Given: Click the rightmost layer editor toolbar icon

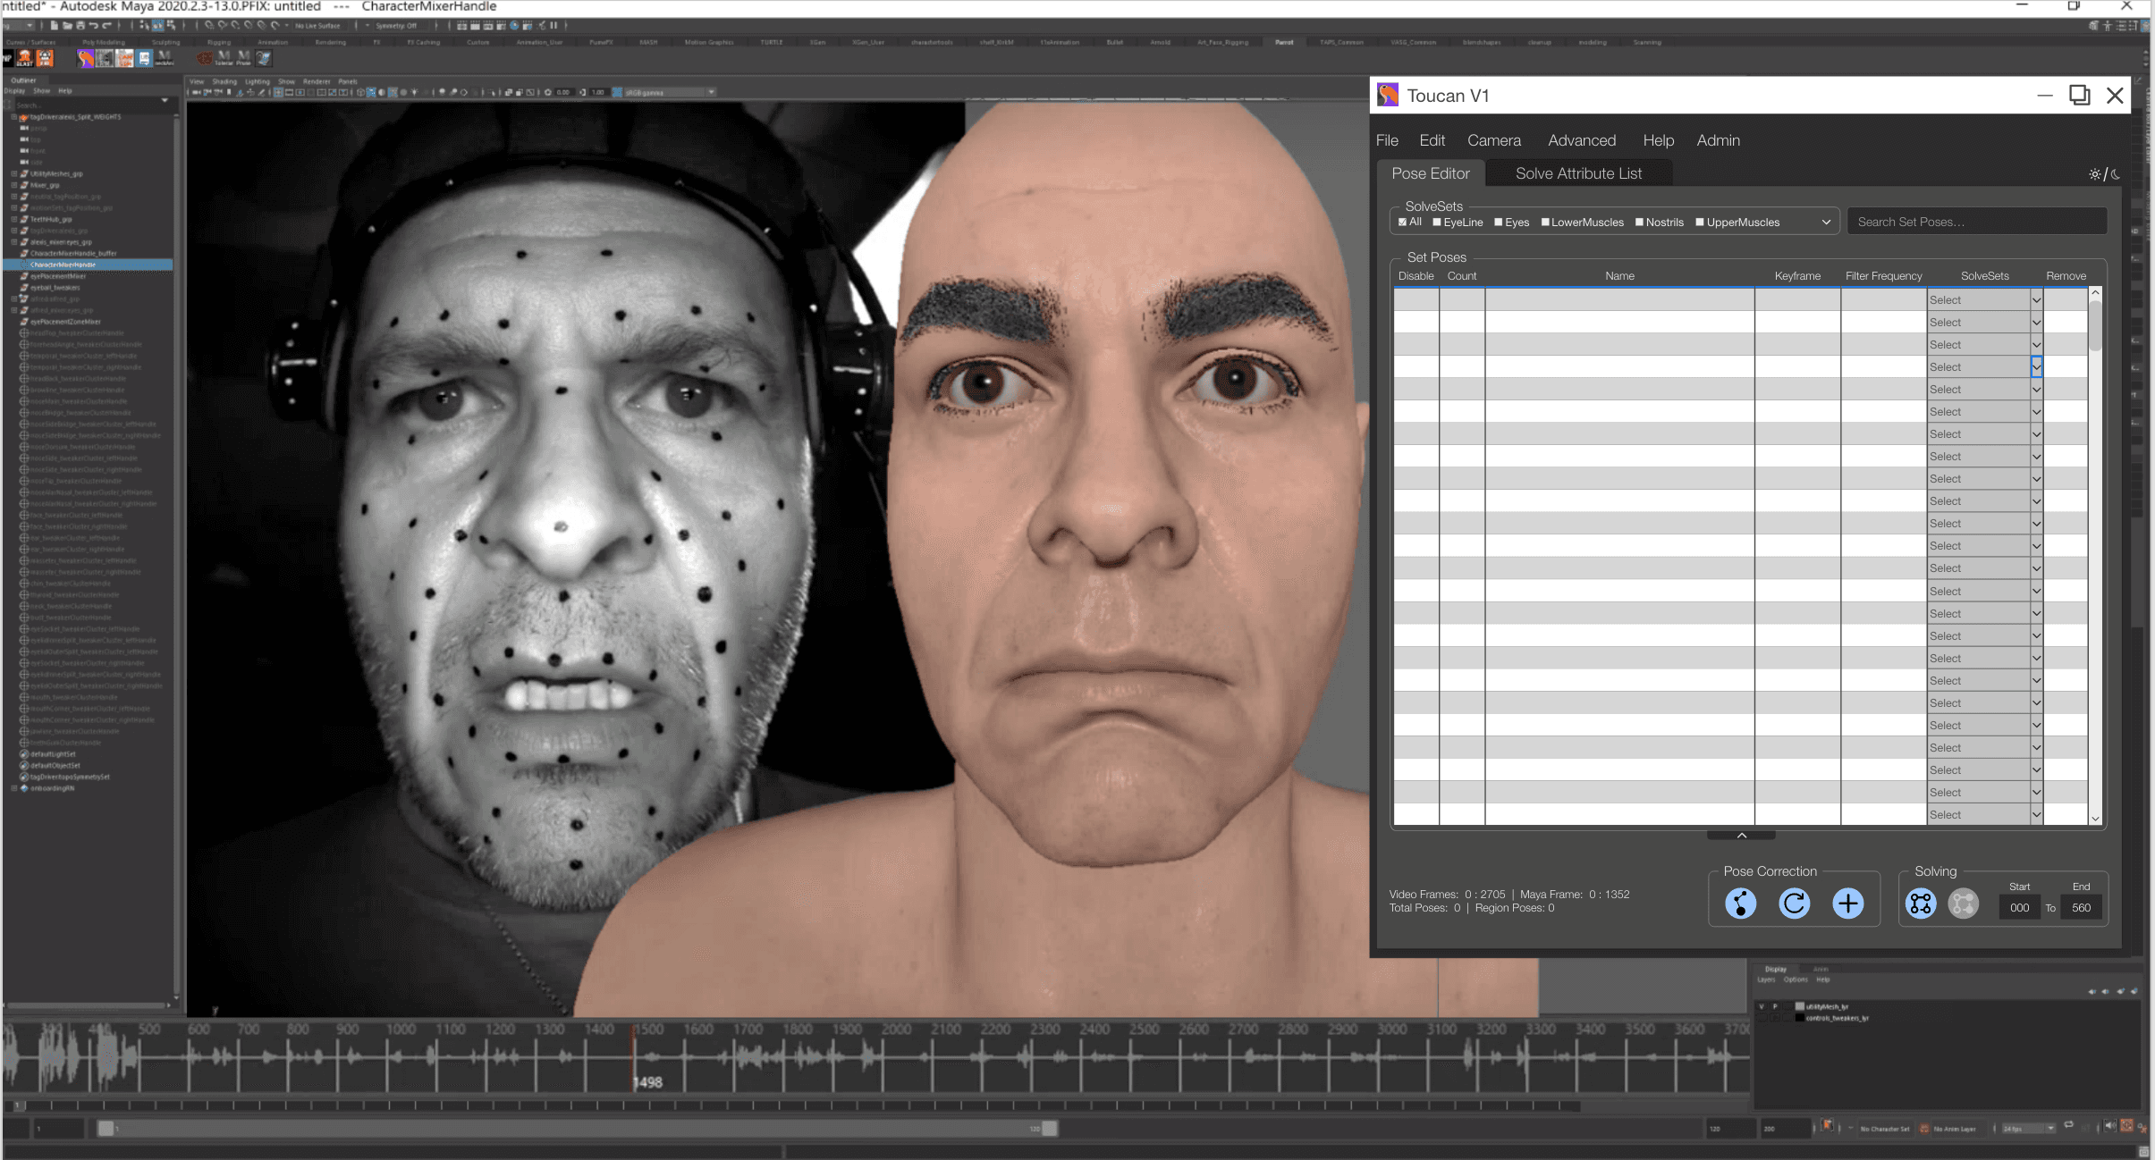Looking at the screenshot, I should point(2134,991).
